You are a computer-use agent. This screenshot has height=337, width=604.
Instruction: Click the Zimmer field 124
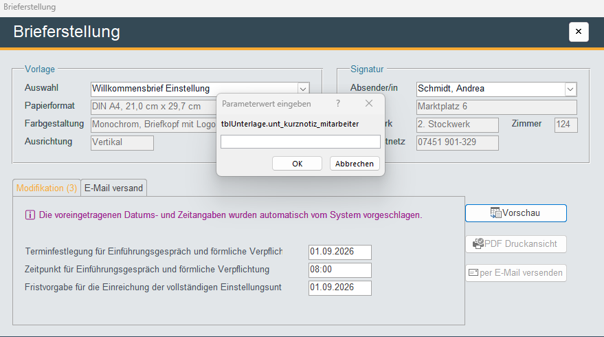[566, 125]
